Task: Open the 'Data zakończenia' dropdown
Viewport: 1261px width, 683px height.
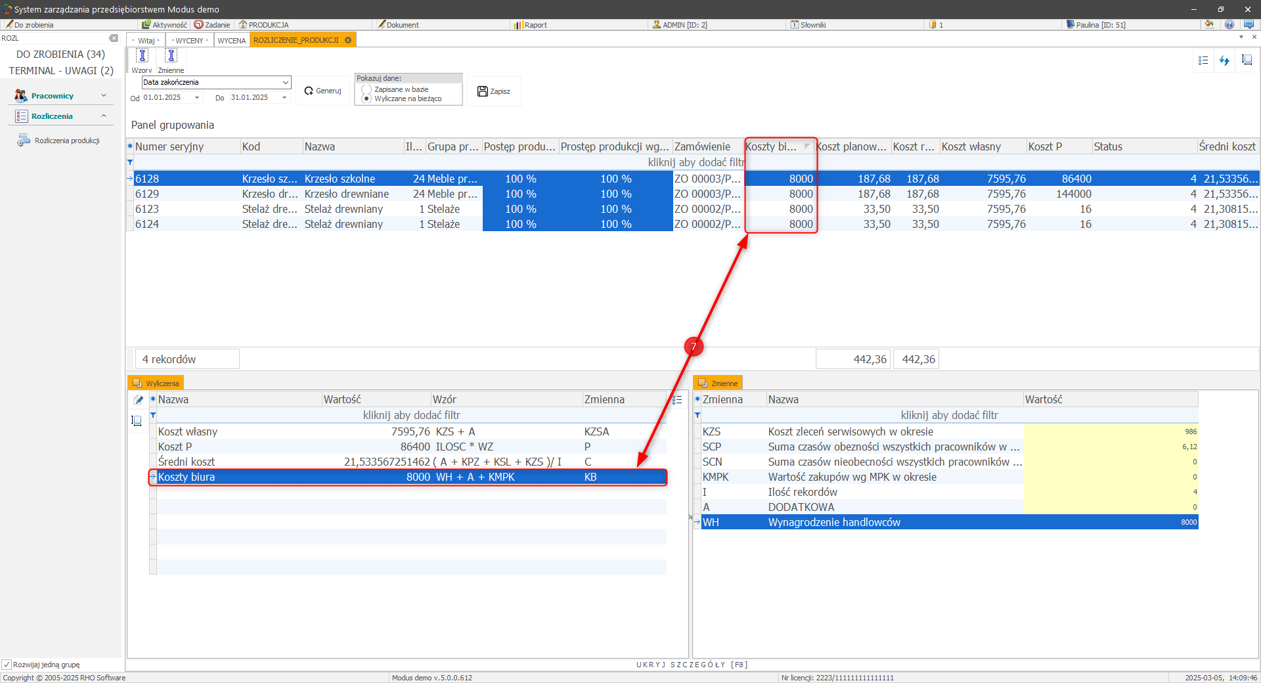Action: pyautogui.click(x=286, y=82)
